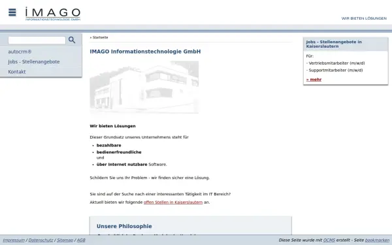Click the company building image
392x245 pixels.
click(x=144, y=88)
